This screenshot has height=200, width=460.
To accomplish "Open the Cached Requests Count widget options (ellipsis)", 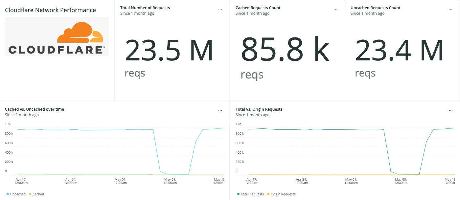I will pyautogui.click(x=335, y=9).
